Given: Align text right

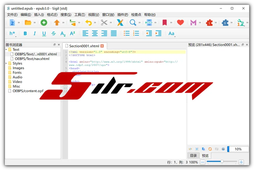Looking at the screenshot, I should point(104,34).
